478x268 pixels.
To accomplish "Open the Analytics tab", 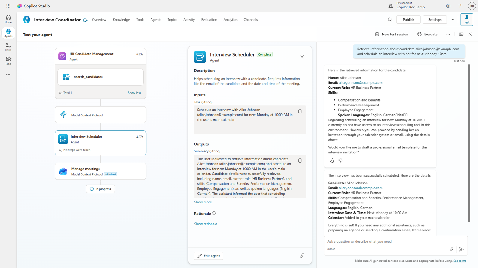I will (230, 20).
